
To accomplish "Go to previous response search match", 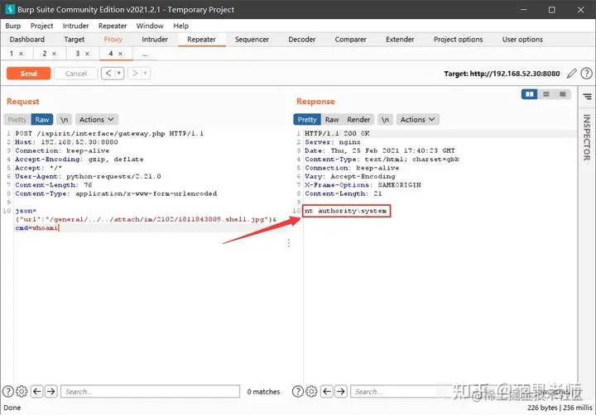I will pos(327,391).
